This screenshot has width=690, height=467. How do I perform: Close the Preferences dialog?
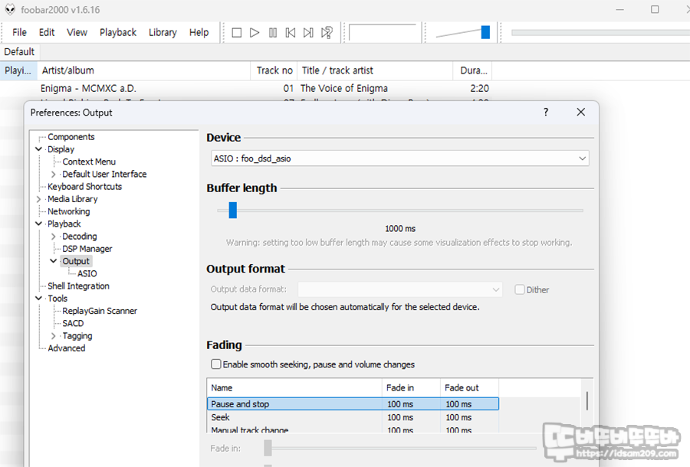(x=581, y=112)
